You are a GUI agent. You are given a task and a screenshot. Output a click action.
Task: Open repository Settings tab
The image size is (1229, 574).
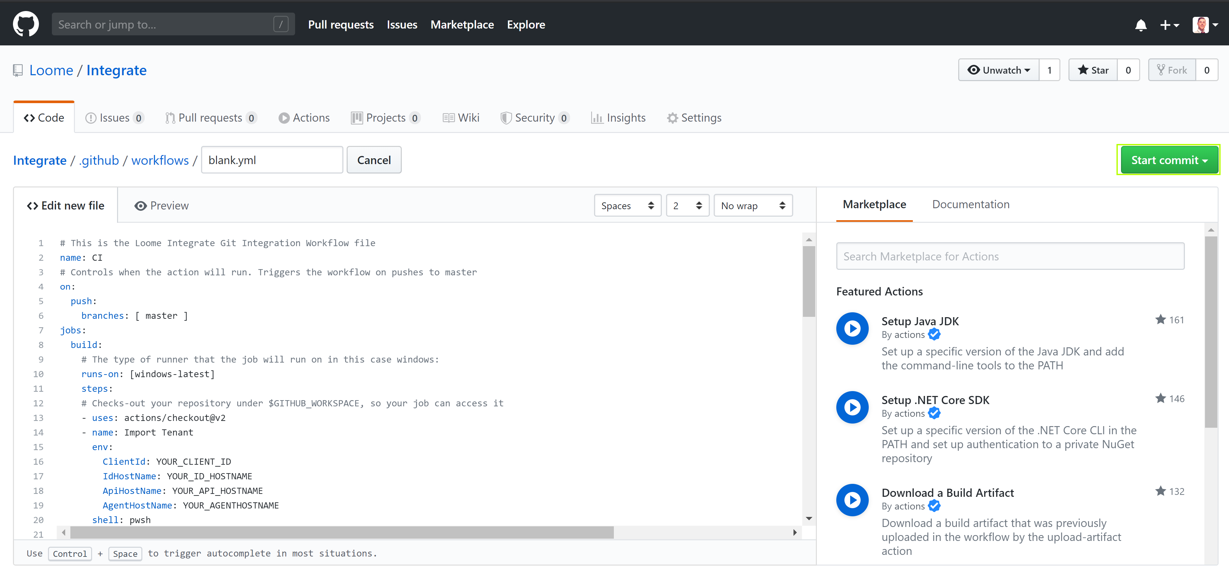coord(694,118)
